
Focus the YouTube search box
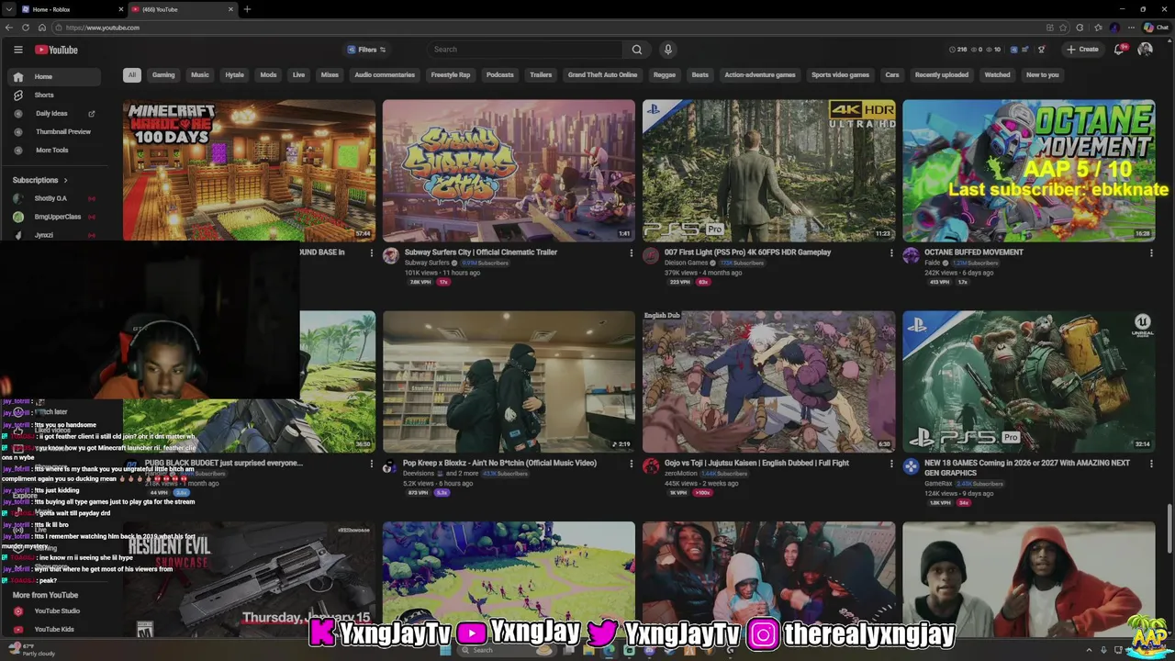coord(526,50)
